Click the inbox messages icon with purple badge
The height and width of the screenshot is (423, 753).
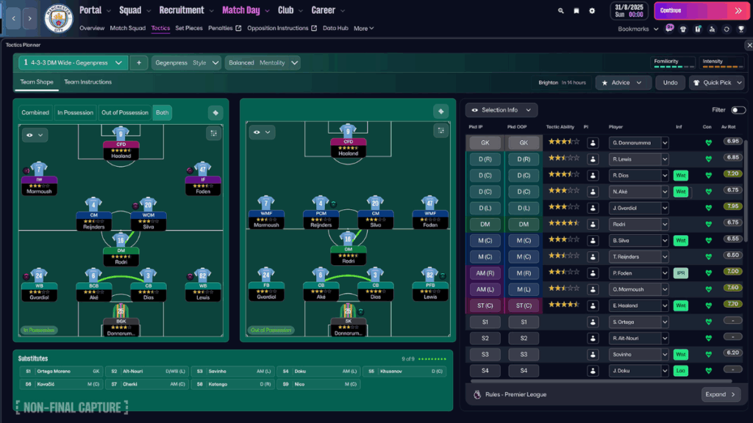point(670,28)
